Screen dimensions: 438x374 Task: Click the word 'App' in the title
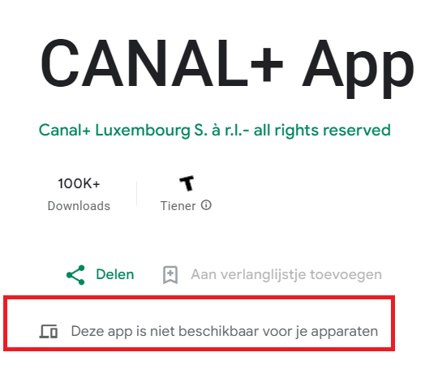tap(359, 68)
